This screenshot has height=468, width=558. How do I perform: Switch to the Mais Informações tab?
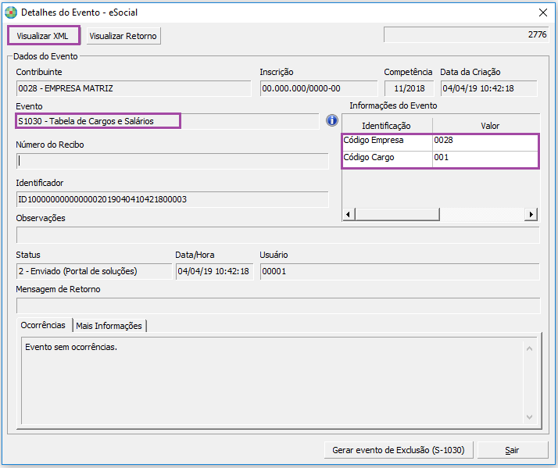109,326
